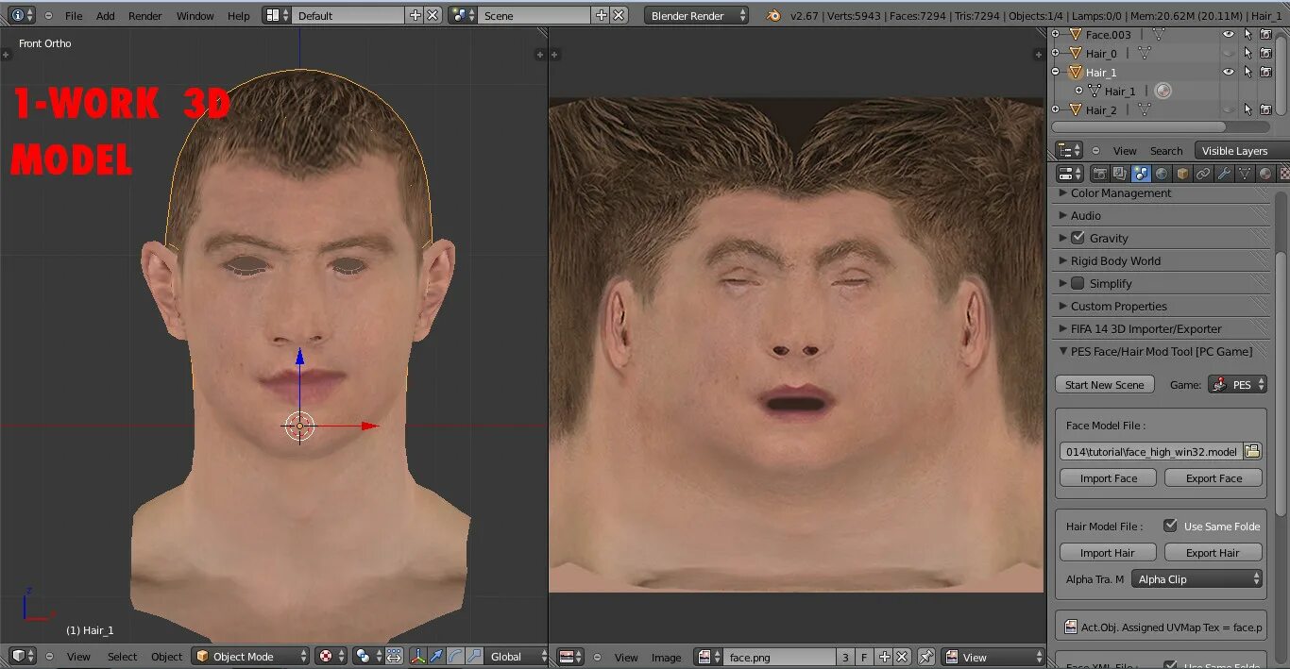The height and width of the screenshot is (669, 1290).
Task: Toggle visibility of Hair_2 object
Action: click(1229, 109)
